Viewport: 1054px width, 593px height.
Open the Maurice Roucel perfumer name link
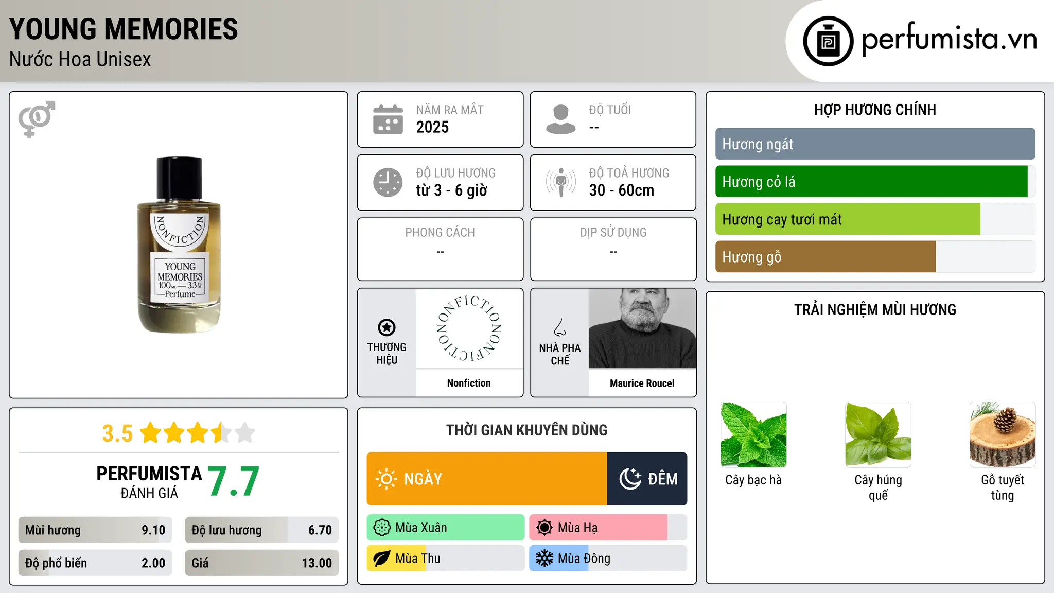[642, 383]
